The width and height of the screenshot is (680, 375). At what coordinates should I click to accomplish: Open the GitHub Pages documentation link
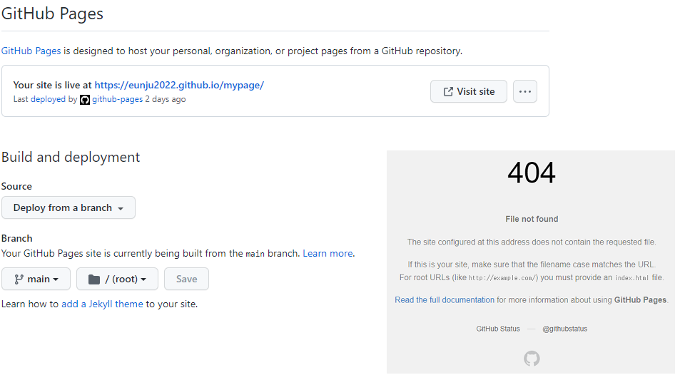31,51
